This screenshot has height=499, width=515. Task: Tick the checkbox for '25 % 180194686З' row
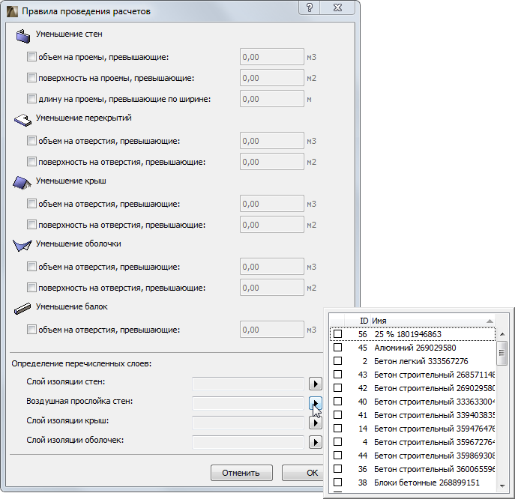click(x=337, y=334)
